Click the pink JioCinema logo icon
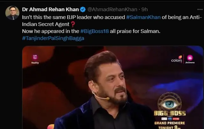This screenshot has height=129, width=204. tap(190, 58)
